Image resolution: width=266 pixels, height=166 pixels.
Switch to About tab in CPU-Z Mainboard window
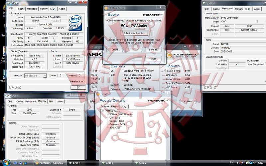coord(257,9)
